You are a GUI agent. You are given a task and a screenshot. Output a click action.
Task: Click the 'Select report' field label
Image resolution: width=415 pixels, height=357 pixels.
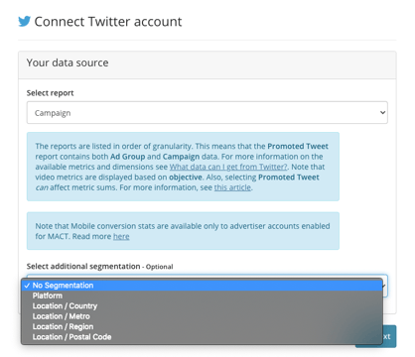(50, 93)
